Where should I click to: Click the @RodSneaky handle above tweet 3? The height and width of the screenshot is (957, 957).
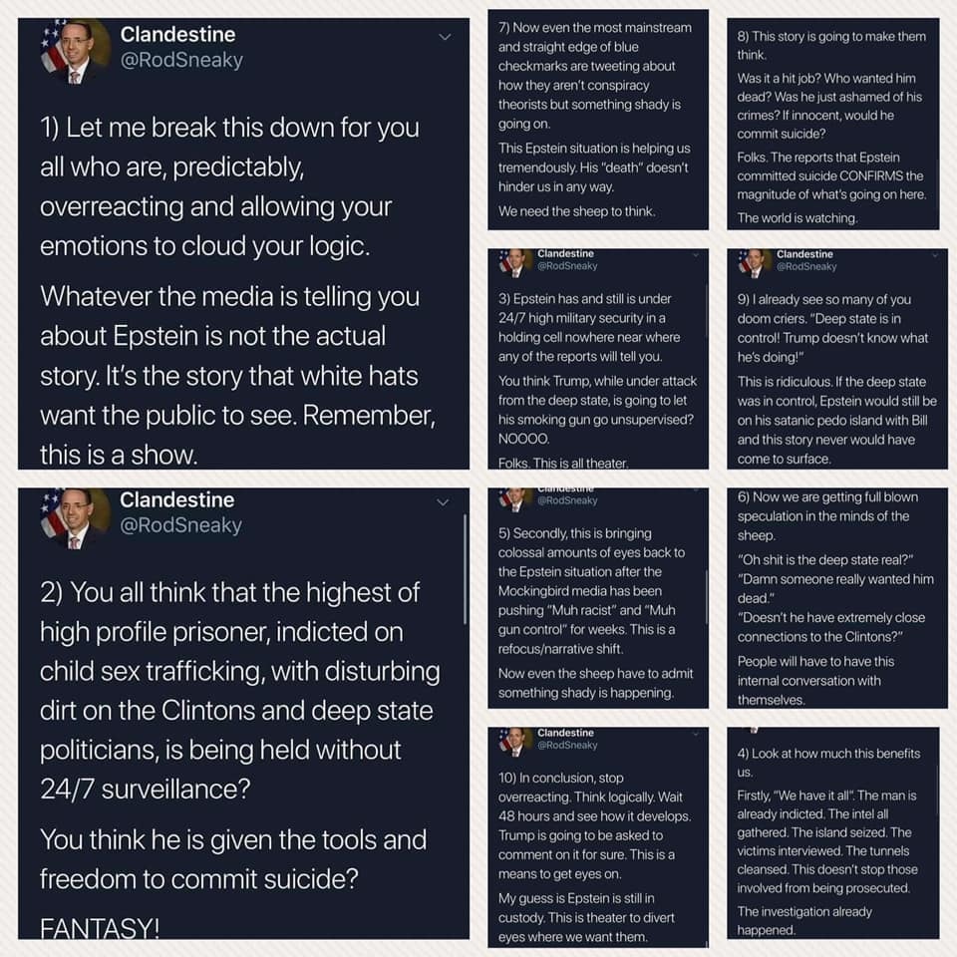point(567,266)
